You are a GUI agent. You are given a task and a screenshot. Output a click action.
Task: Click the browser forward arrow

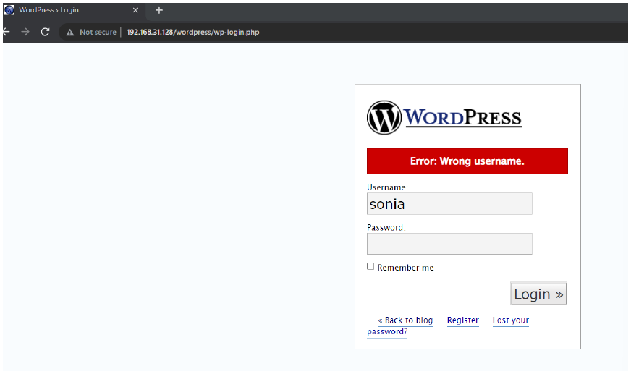click(25, 32)
